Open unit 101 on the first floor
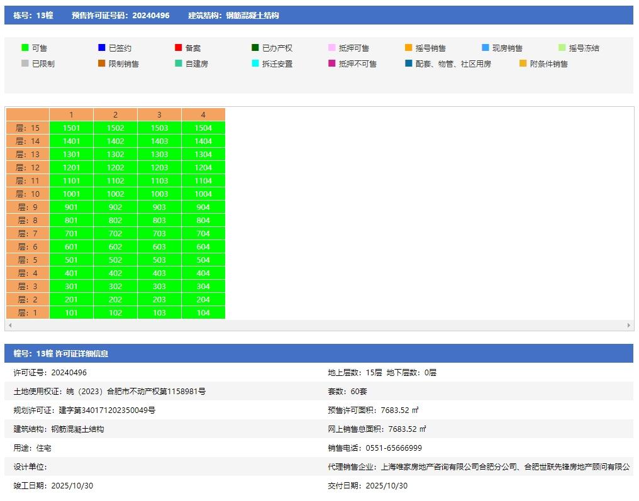The height and width of the screenshot is (501, 639). [71, 312]
